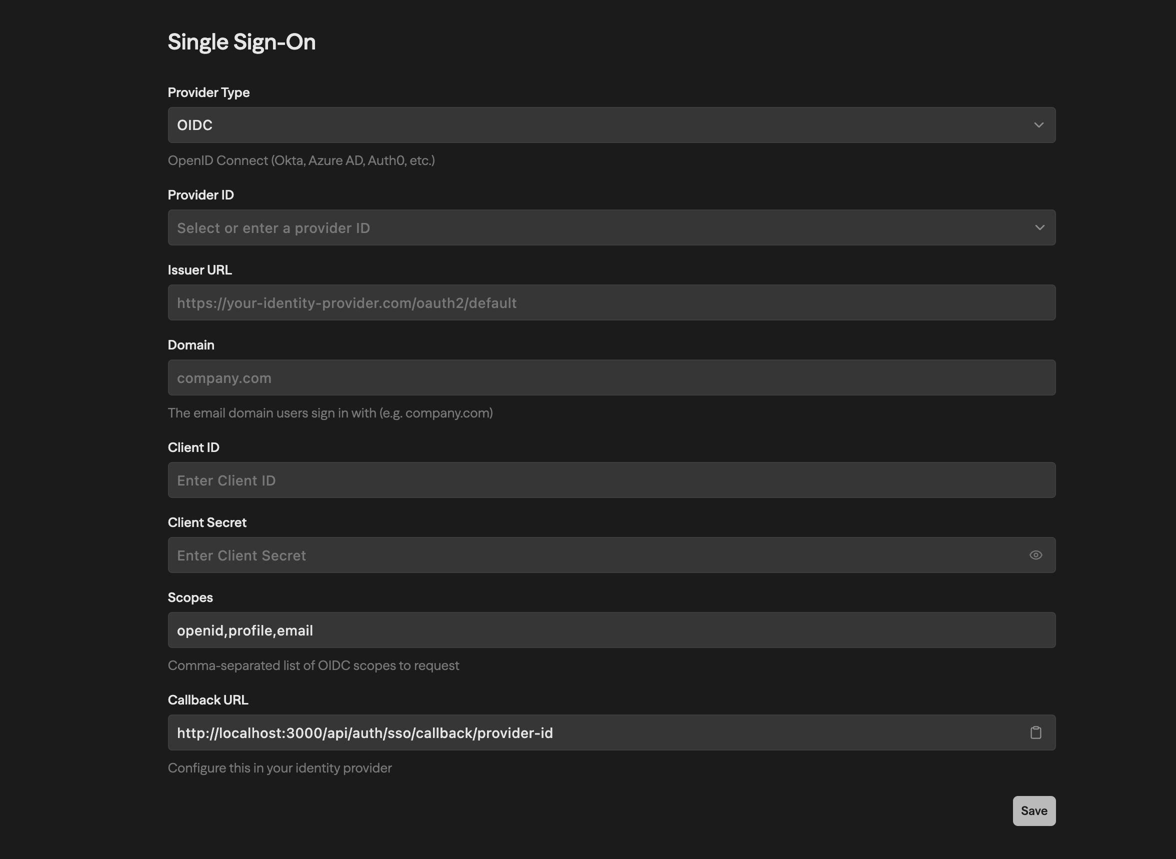Viewport: 1176px width, 859px height.
Task: Click the Scopes field containing openid,profile,email
Action: click(611, 630)
